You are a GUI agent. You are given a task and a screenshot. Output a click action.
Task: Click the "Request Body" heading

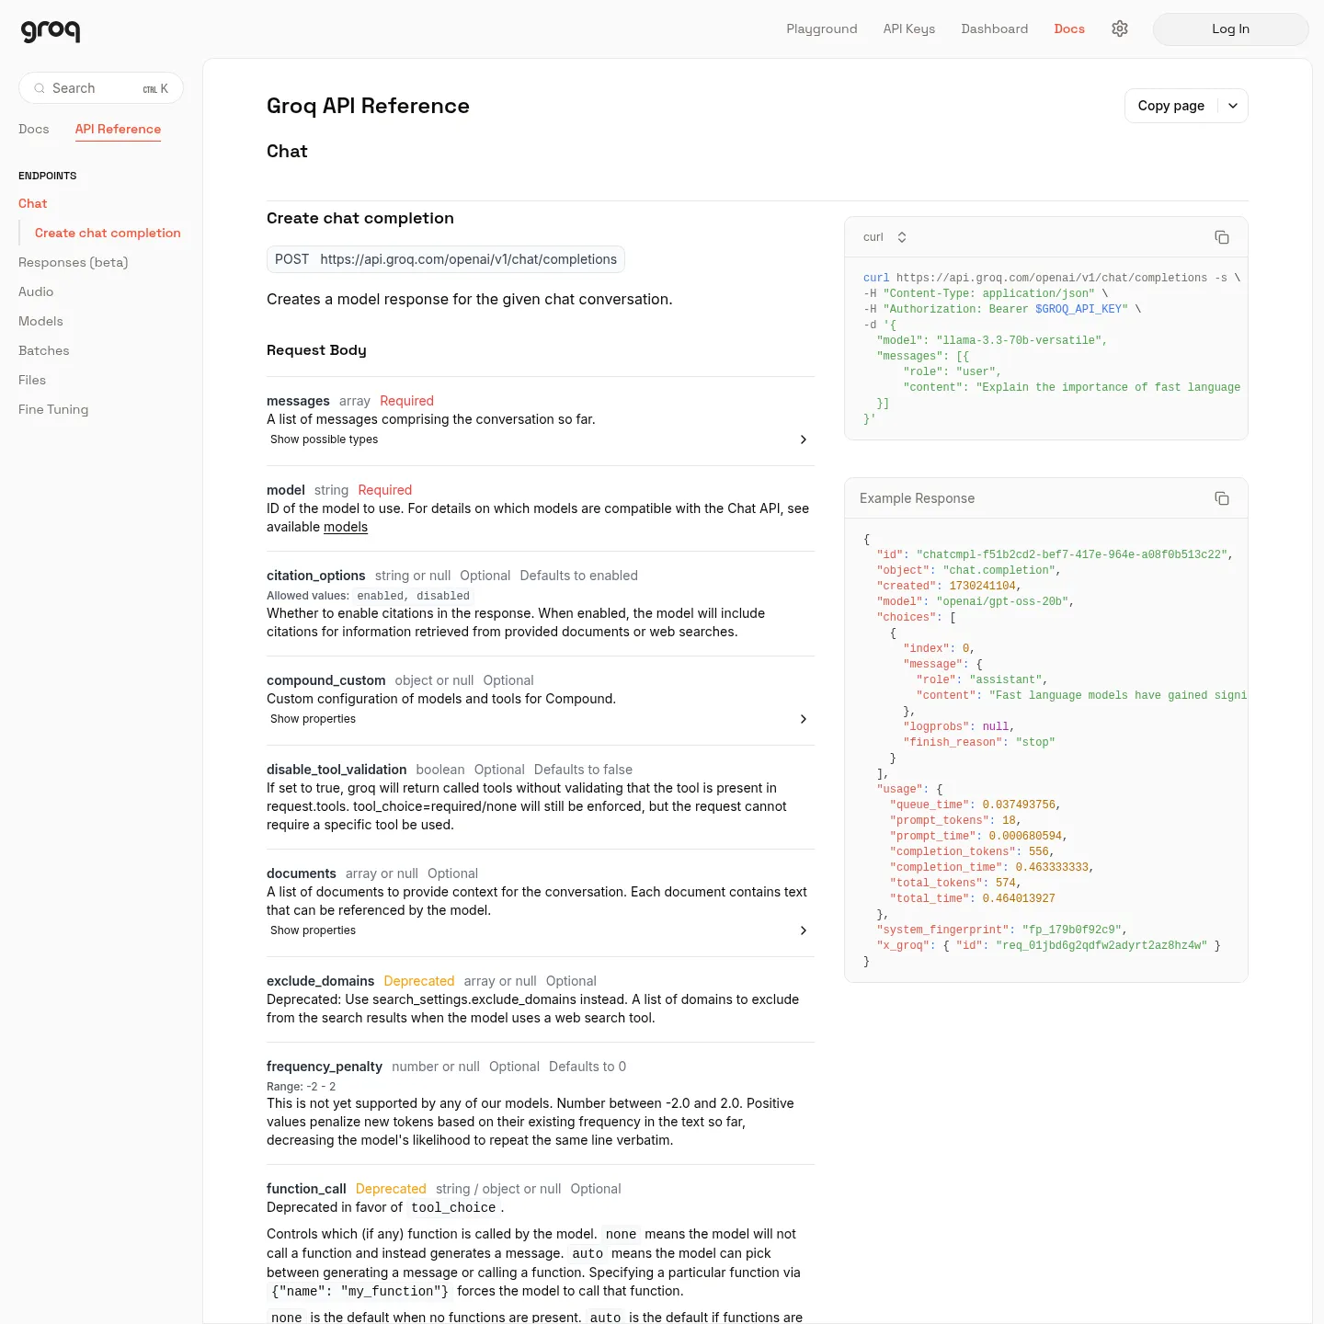[316, 350]
